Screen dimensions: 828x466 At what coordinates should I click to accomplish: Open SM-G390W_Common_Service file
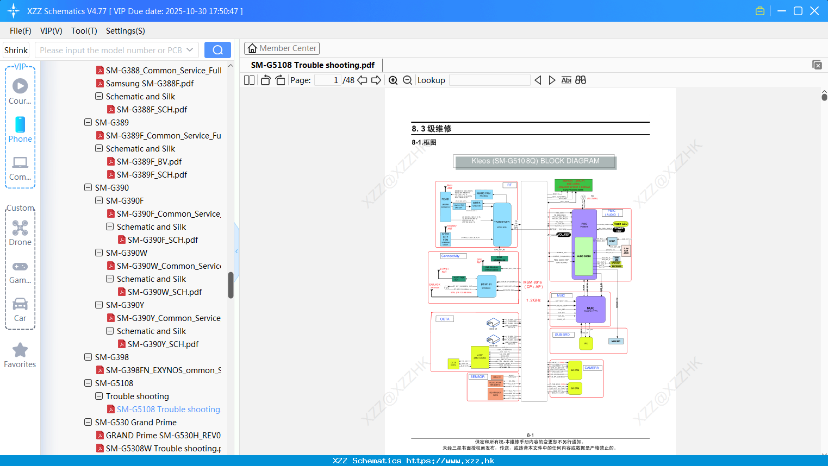point(169,266)
